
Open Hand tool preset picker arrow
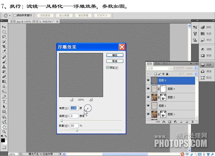point(10,16)
